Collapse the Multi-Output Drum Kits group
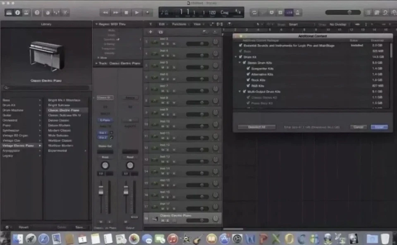 [x=239, y=91]
